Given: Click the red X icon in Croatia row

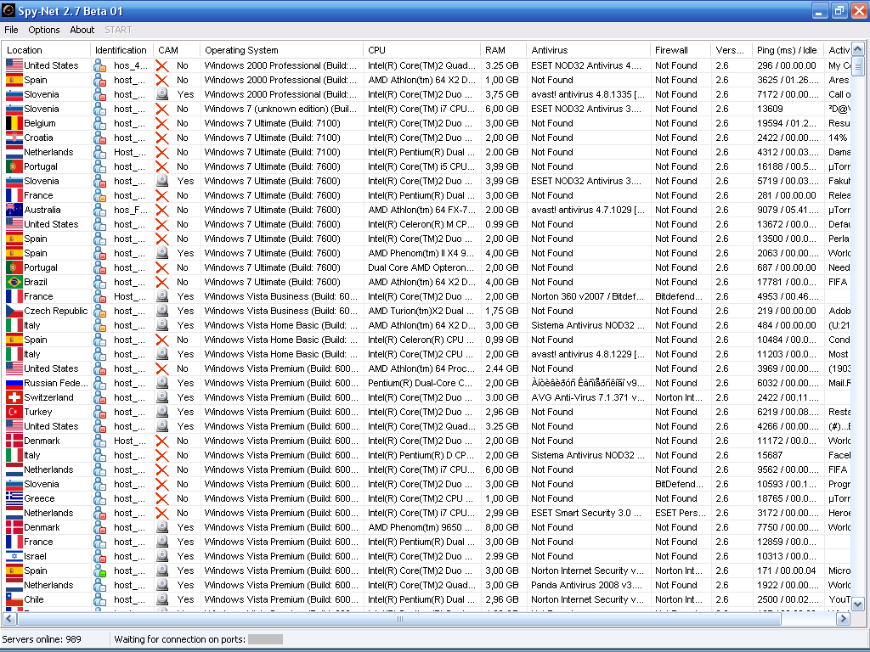Looking at the screenshot, I should click(x=162, y=138).
